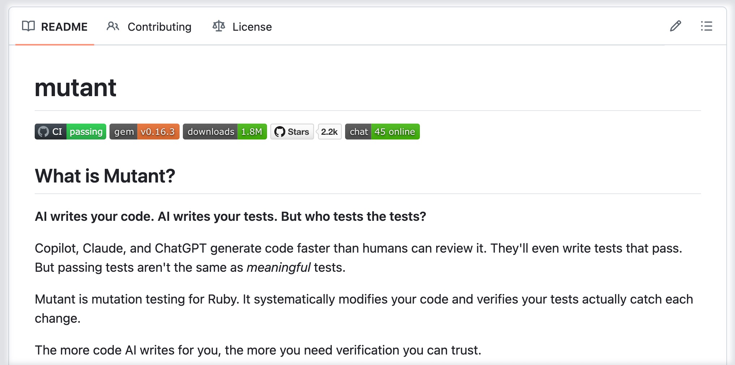Click sentence 'The more code AI writes'

[258, 350]
